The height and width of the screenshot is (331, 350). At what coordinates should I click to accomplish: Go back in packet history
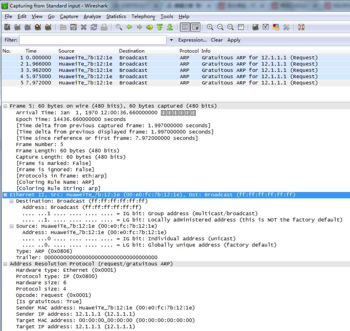(x=129, y=27)
